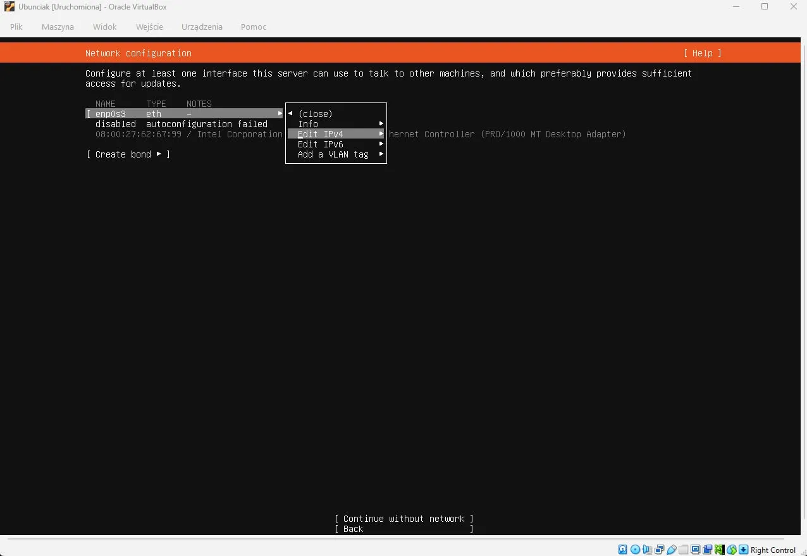Open the Pomoc menu
This screenshot has height=556, width=807.
[254, 27]
